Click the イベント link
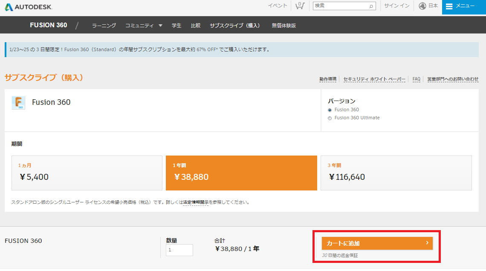The height and width of the screenshot is (271, 486). [x=278, y=6]
